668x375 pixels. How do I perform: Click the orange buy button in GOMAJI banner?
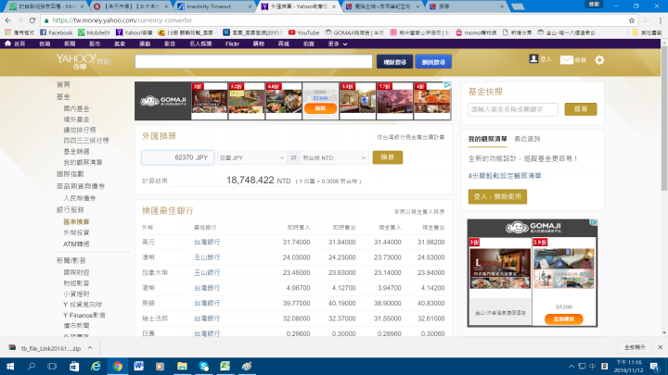coord(320,108)
